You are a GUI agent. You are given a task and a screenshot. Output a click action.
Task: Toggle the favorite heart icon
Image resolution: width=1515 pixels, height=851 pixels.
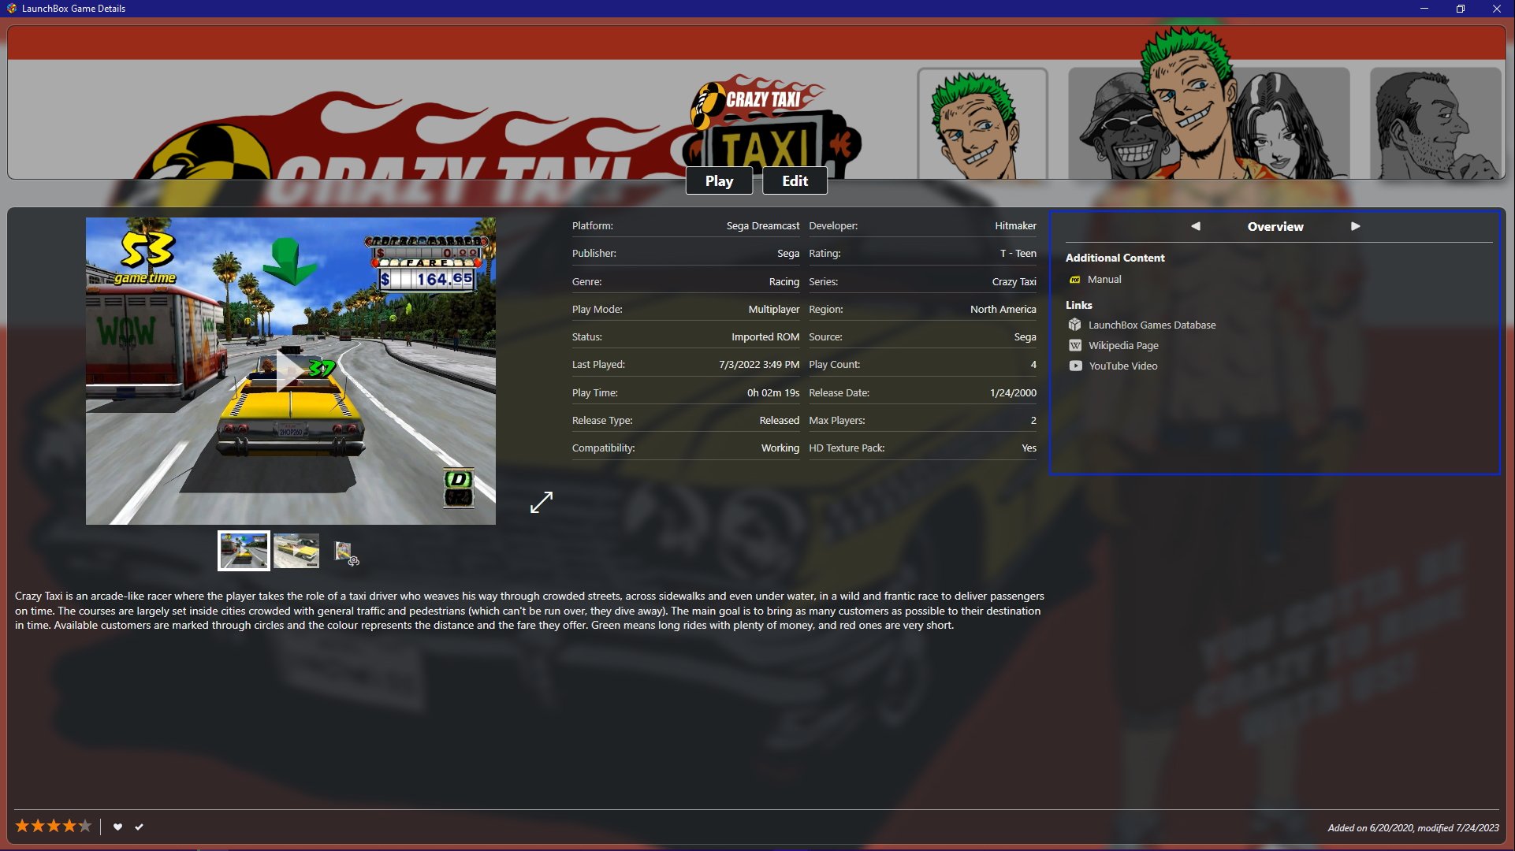pos(117,827)
